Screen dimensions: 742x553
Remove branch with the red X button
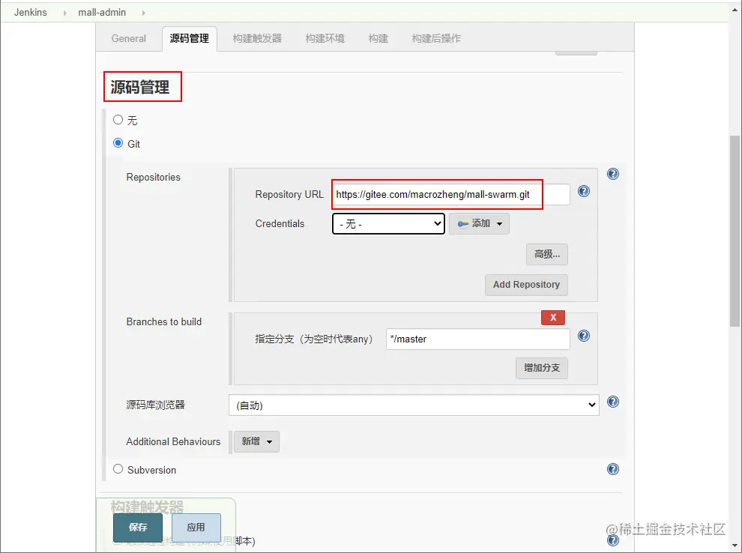click(x=552, y=318)
